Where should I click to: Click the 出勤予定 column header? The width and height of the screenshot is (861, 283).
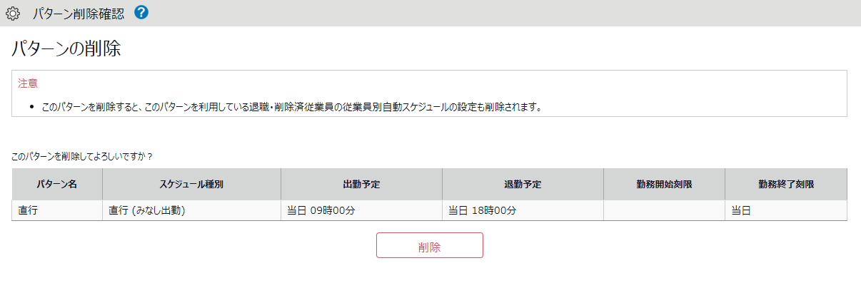tap(361, 184)
